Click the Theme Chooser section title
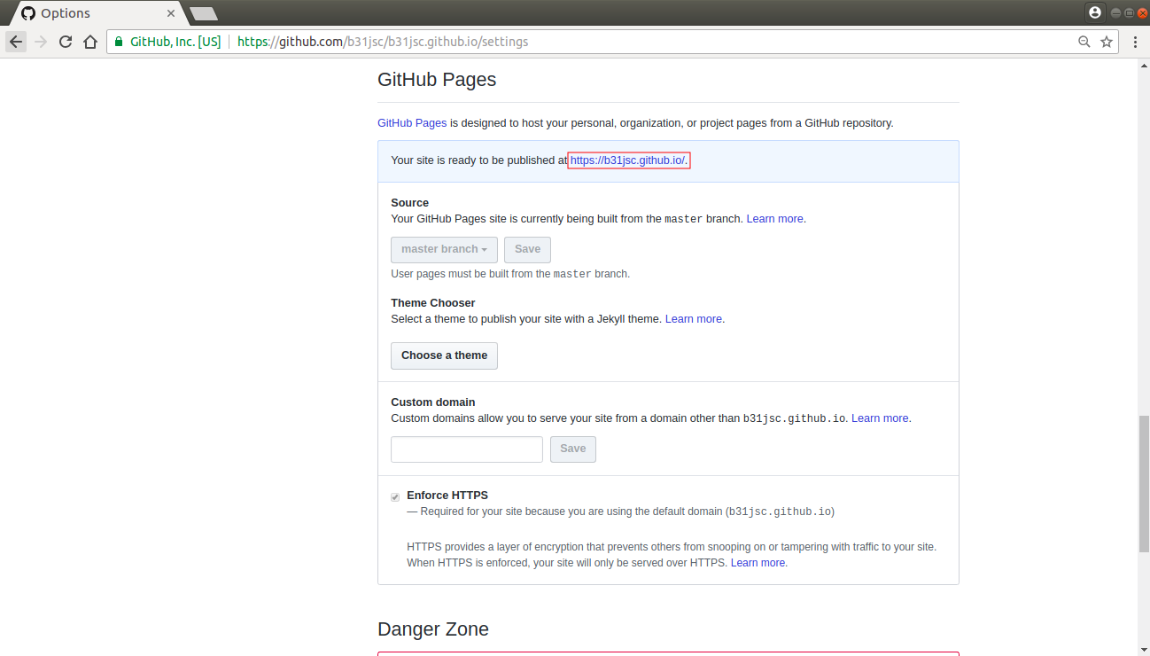Screen dimensions: 1150x656 point(433,303)
